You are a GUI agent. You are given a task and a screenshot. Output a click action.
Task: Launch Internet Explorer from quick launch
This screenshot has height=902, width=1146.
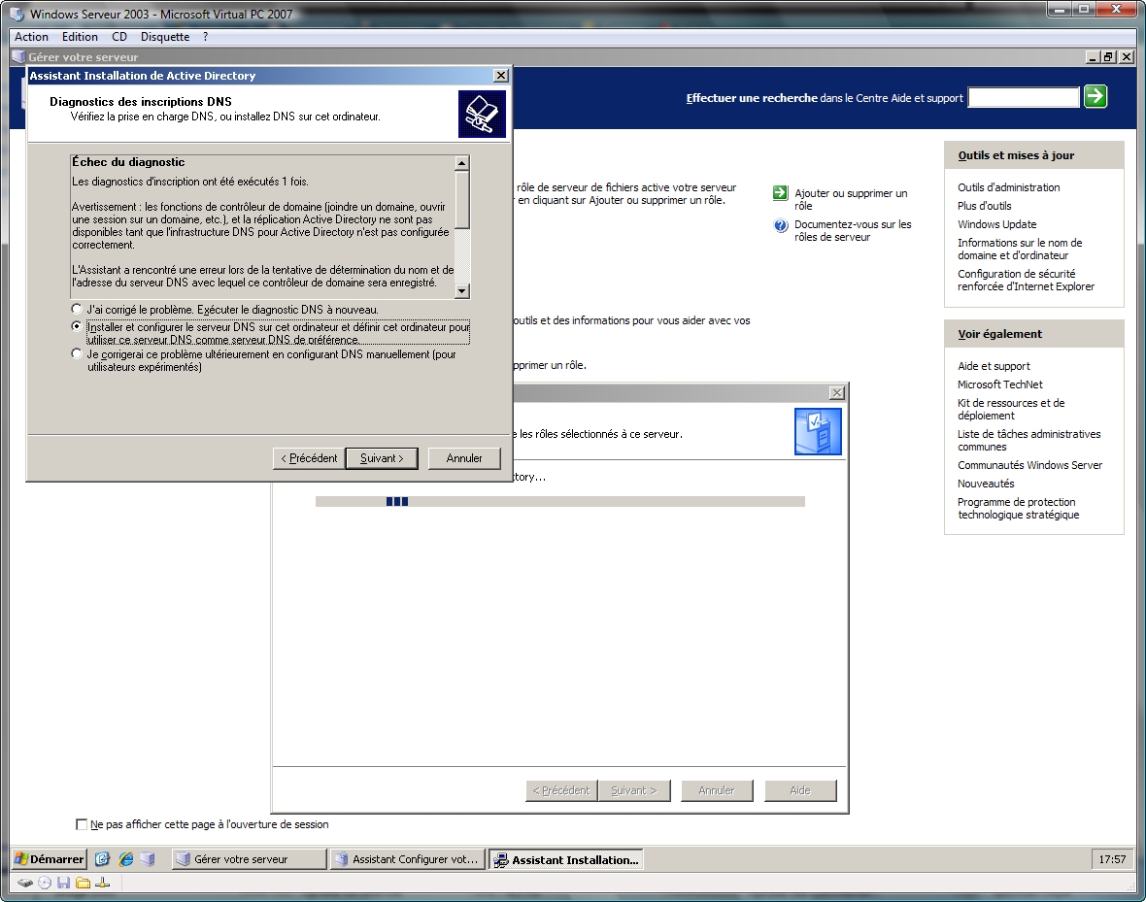coord(125,859)
